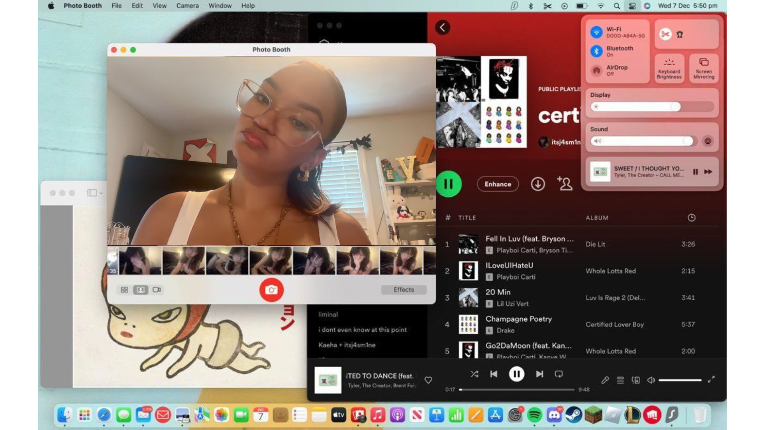This screenshot has height=430, width=765.
Task: Like the current song with heart
Action: 428,380
